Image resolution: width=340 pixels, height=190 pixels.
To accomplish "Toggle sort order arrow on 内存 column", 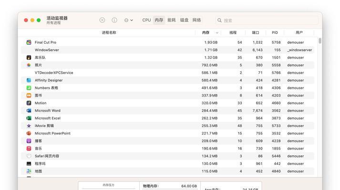I will click(x=217, y=33).
